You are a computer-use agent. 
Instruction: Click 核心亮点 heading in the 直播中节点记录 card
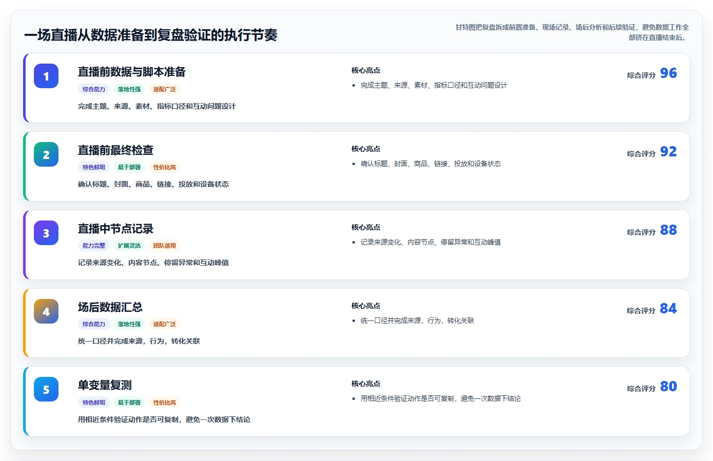[x=366, y=227]
